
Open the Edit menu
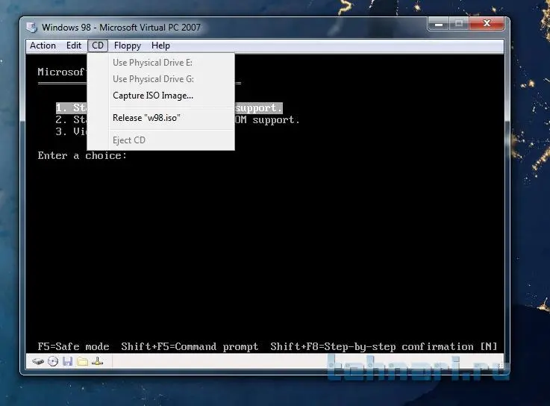(x=74, y=46)
